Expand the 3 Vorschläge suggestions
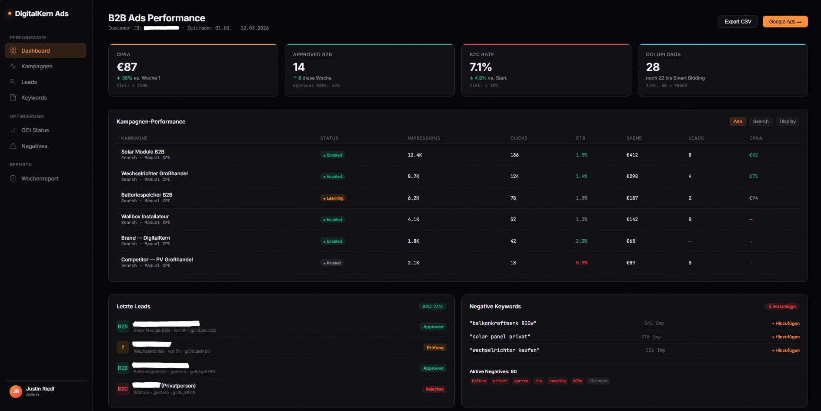821x411 pixels. 782,306
